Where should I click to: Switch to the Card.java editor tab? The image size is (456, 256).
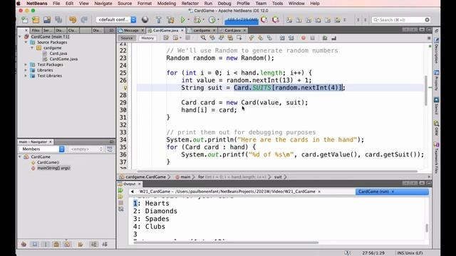[232, 30]
